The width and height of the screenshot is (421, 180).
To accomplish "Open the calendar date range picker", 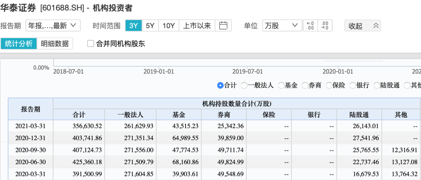I will pos(223,26).
